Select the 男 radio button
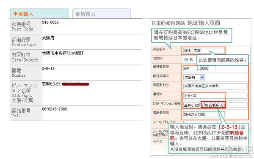 pos(186,60)
